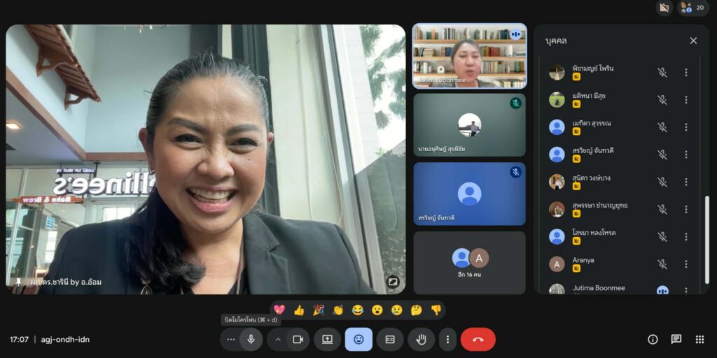Select the Jutima Boonmee video tile
The image size is (717, 358).
pos(469,56)
